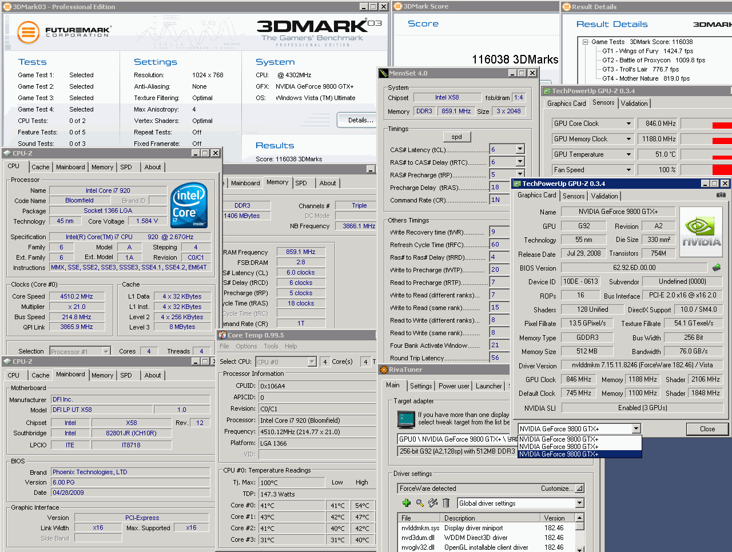Image resolution: width=732 pixels, height=552 pixels.
Task: Open the Fan Speed sensor dropdown
Action: [628, 170]
